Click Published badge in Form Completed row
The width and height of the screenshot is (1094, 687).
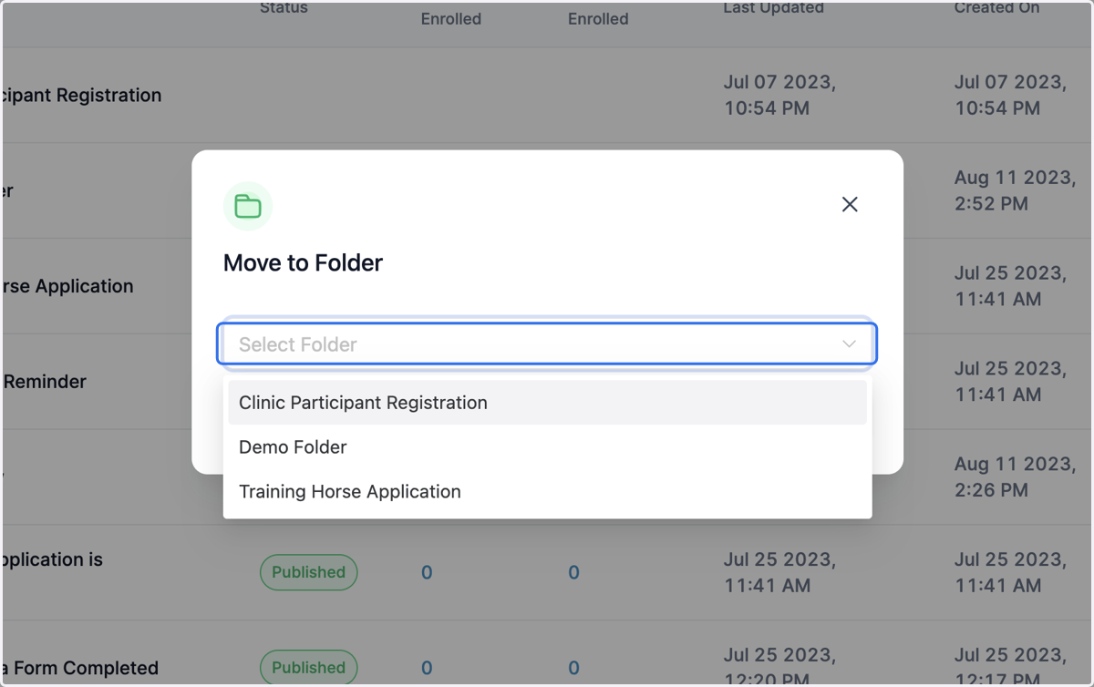309,668
